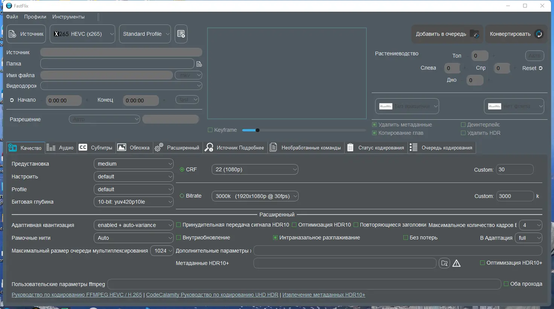
Task: Open the Извлечение метаданных HDR10+ link
Action: (x=324, y=295)
